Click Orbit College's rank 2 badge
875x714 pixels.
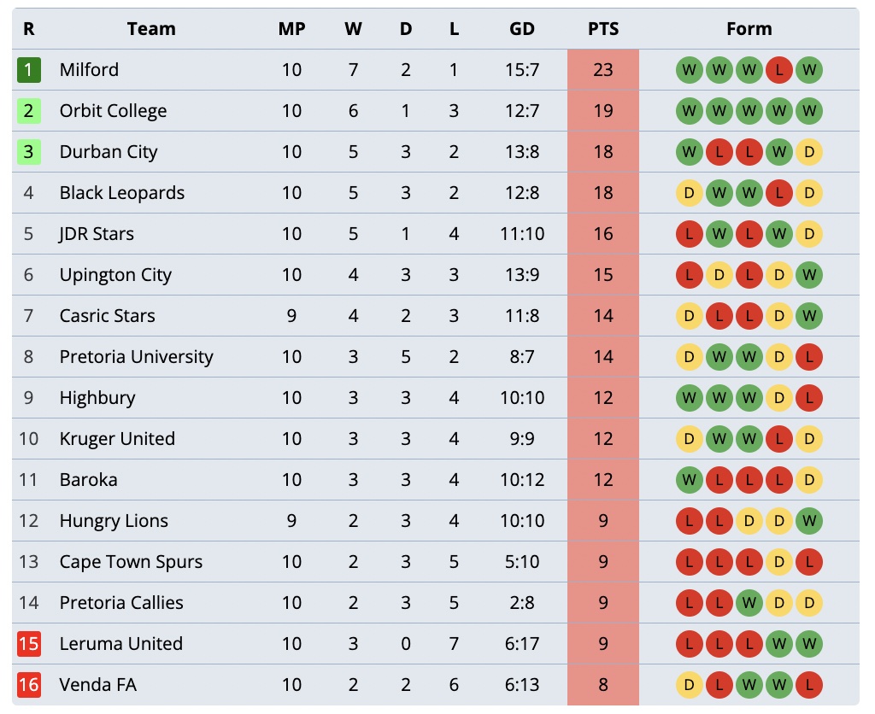[x=29, y=111]
